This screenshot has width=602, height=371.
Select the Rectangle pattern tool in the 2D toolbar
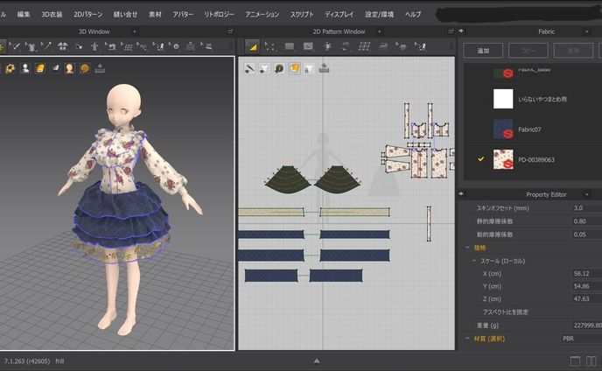[x=289, y=46]
